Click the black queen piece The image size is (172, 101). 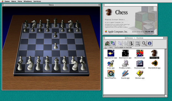pyautogui.click(x=48, y=23)
